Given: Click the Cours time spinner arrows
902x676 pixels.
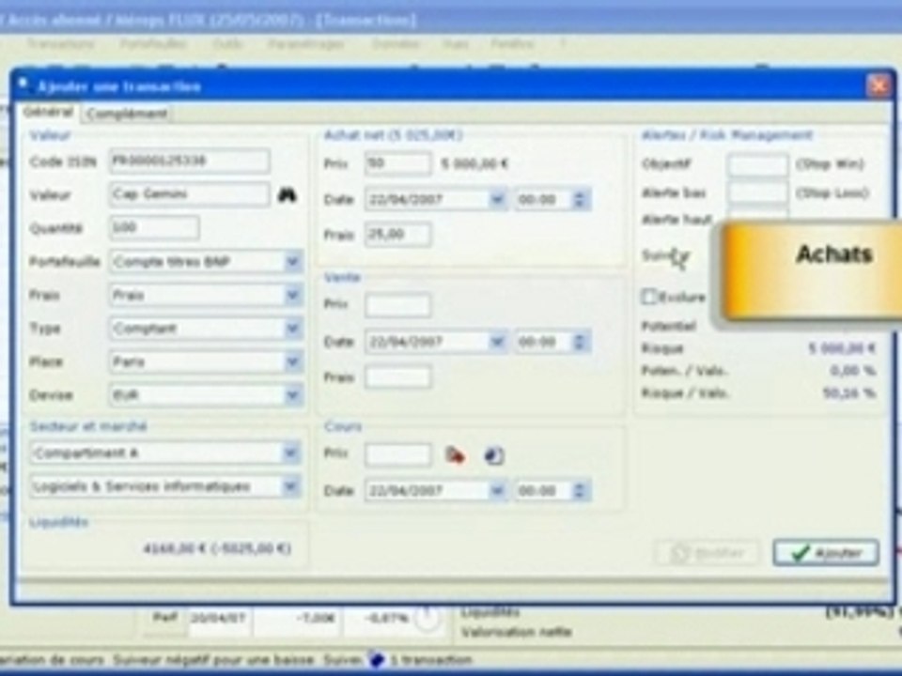Looking at the screenshot, I should (580, 490).
